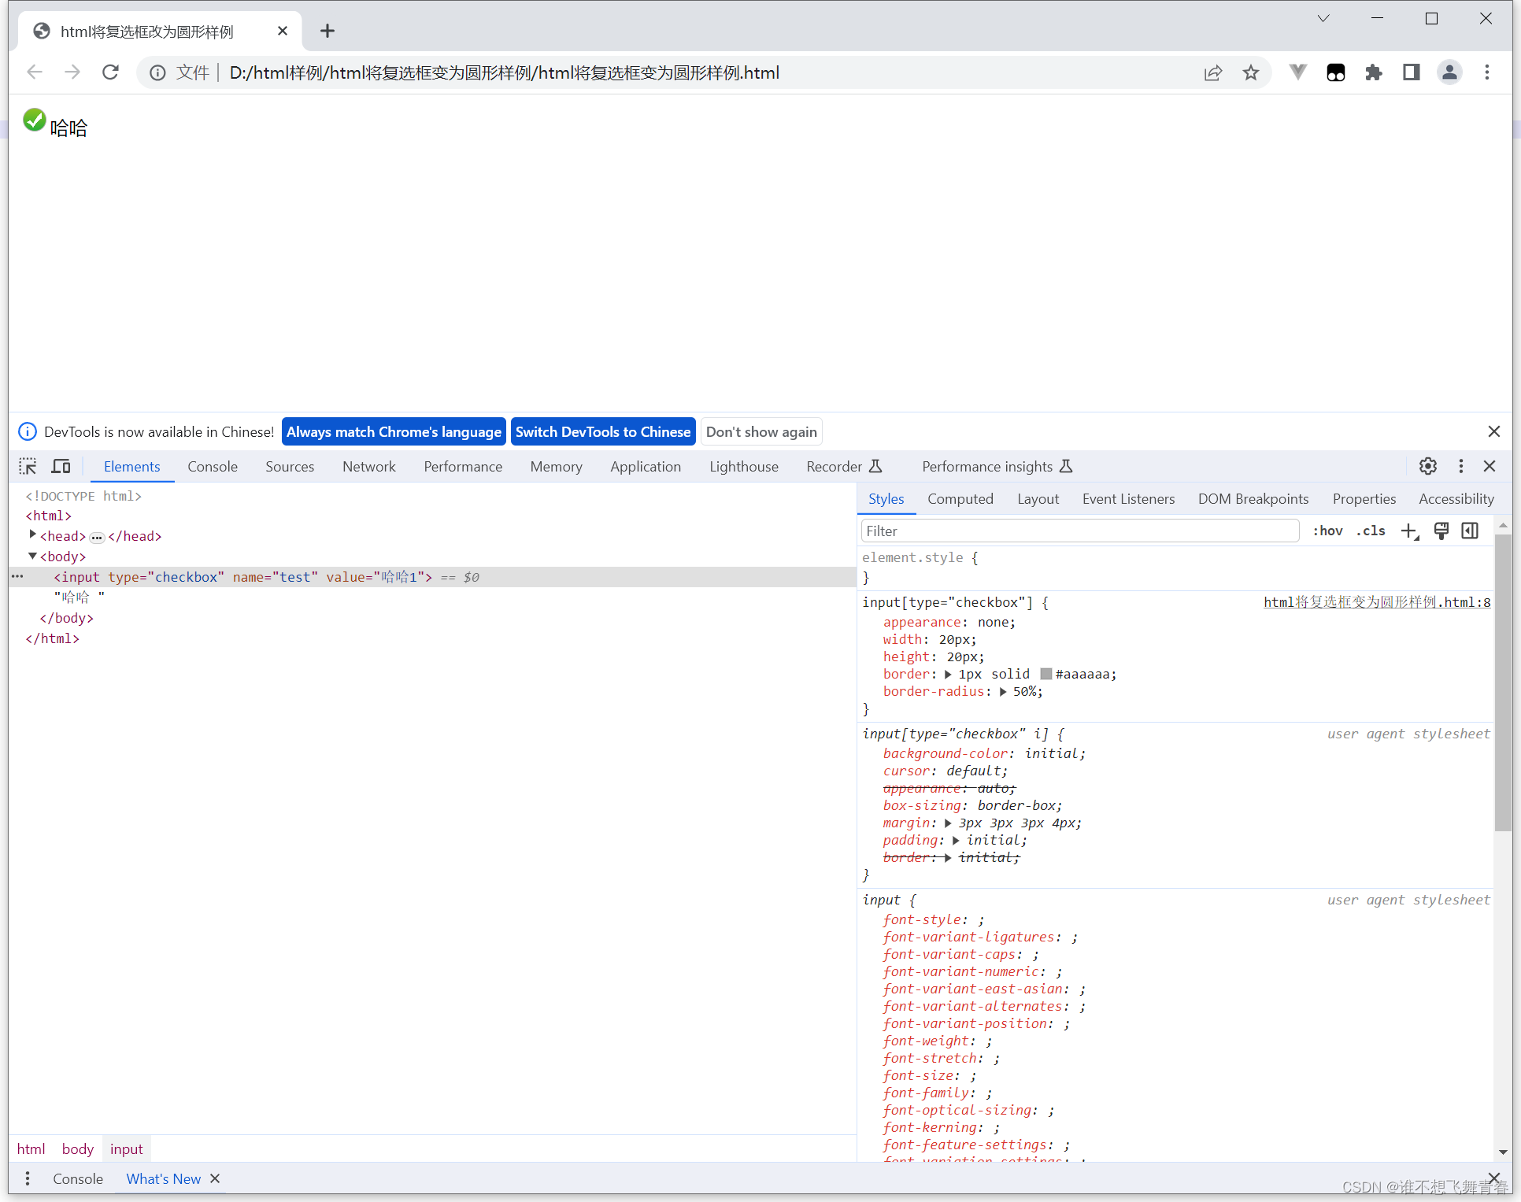Click Switch DevTools to Chinese

pos(603,431)
